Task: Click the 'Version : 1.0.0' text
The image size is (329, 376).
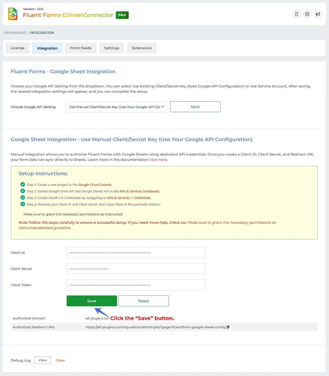Action: [33, 9]
